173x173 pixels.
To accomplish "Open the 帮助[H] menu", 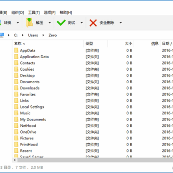I will (x=66, y=12).
